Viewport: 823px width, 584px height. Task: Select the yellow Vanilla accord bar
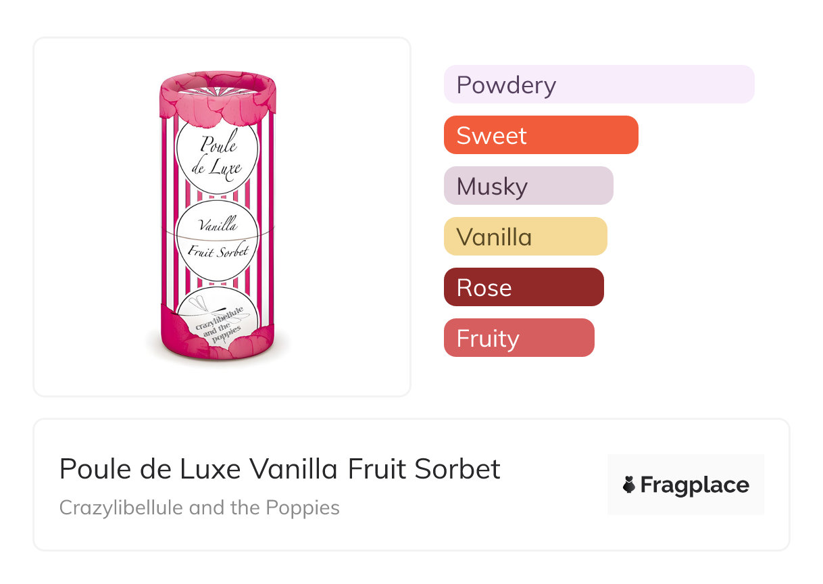525,237
